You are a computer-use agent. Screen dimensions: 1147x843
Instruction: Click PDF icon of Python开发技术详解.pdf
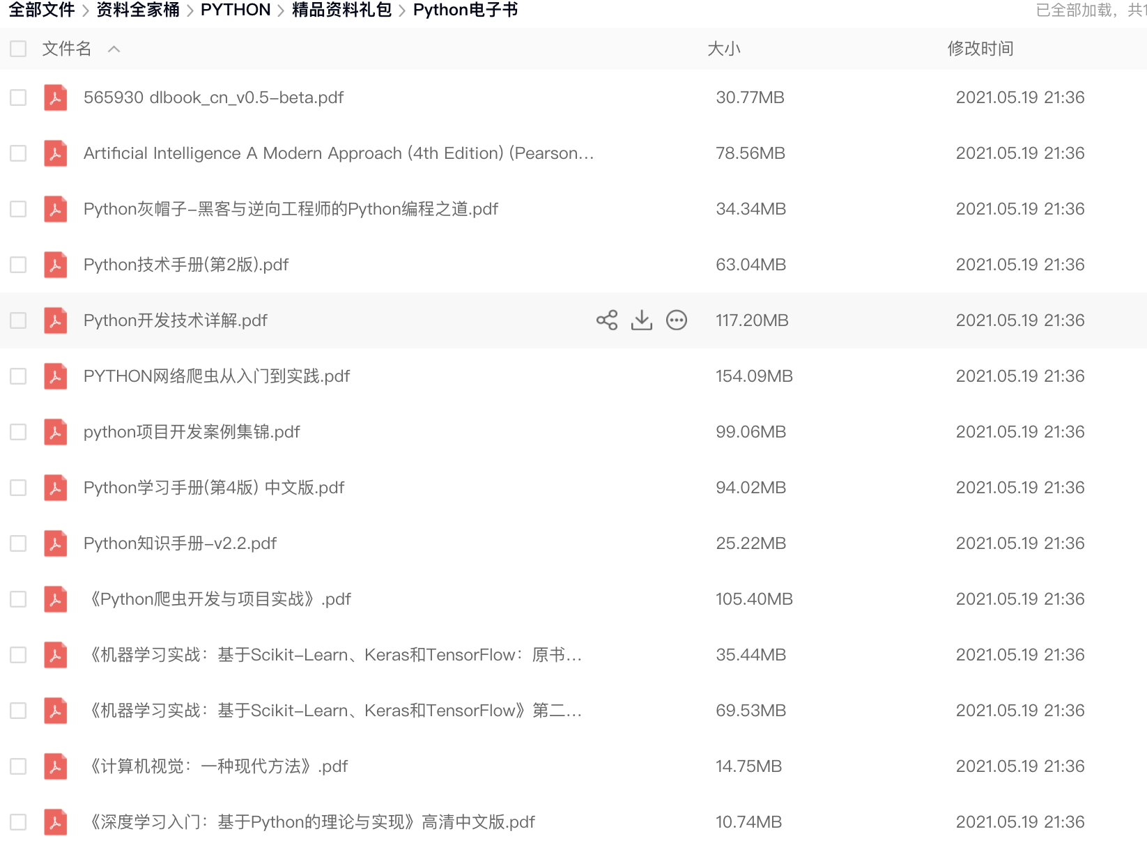point(56,320)
